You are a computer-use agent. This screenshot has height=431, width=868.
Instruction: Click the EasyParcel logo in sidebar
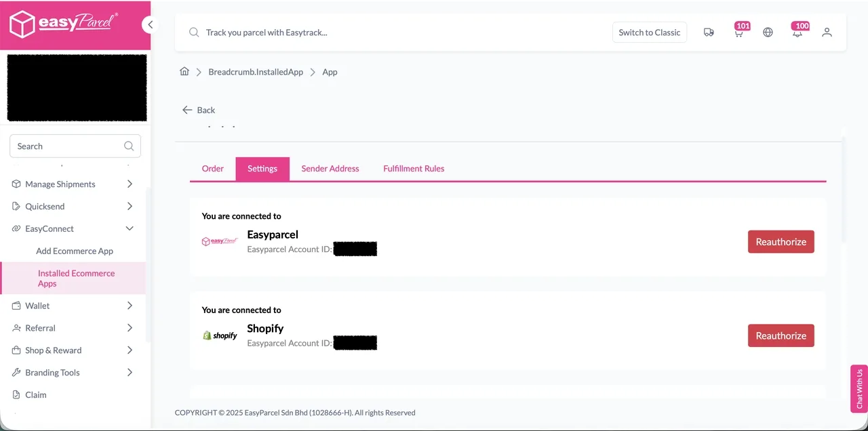[64, 22]
